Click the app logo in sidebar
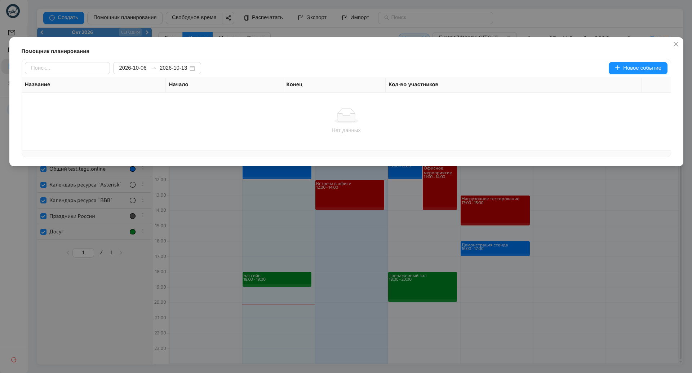Screen dimensions: 692x373 [13, 11]
